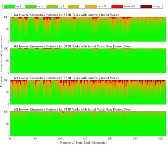Image resolution: width=168 pixels, height=146 pixels.
Task: Click the stacked bar area of subplot (a)
Action: tap(88, 29)
